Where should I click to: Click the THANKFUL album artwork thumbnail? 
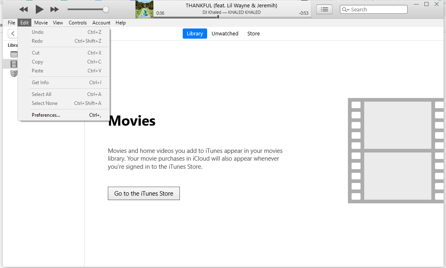pos(144,9)
